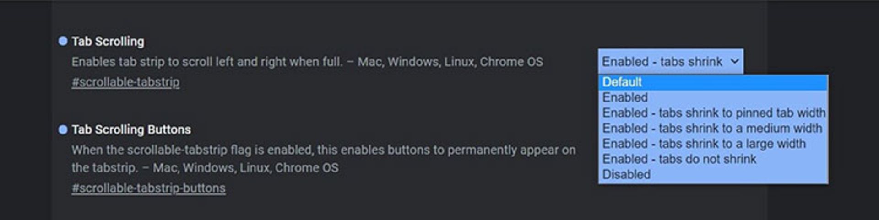The height and width of the screenshot is (220, 879).
Task: Set the flag to Disabled
Action: [713, 175]
